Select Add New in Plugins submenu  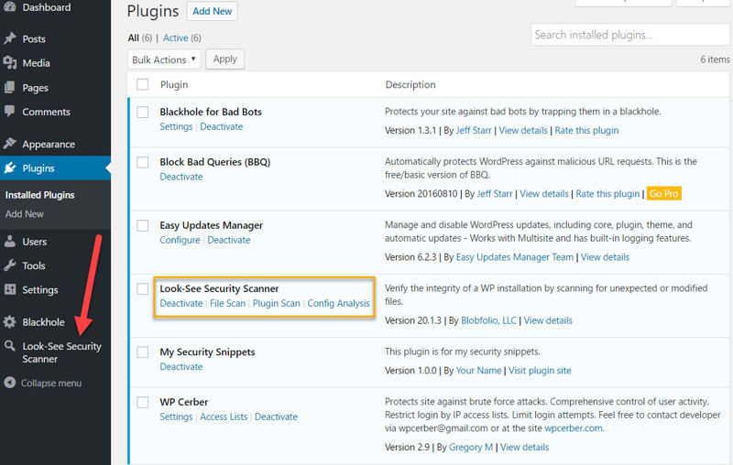tap(25, 214)
